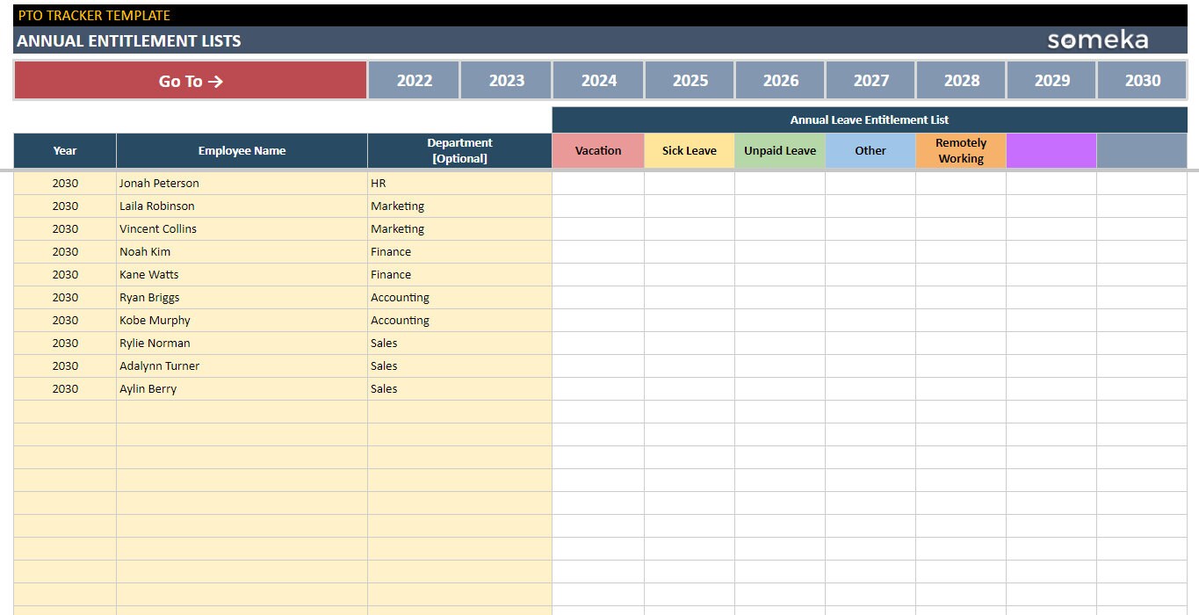Switch to the 2027 year button
The height and width of the screenshot is (615, 1199).
(871, 80)
